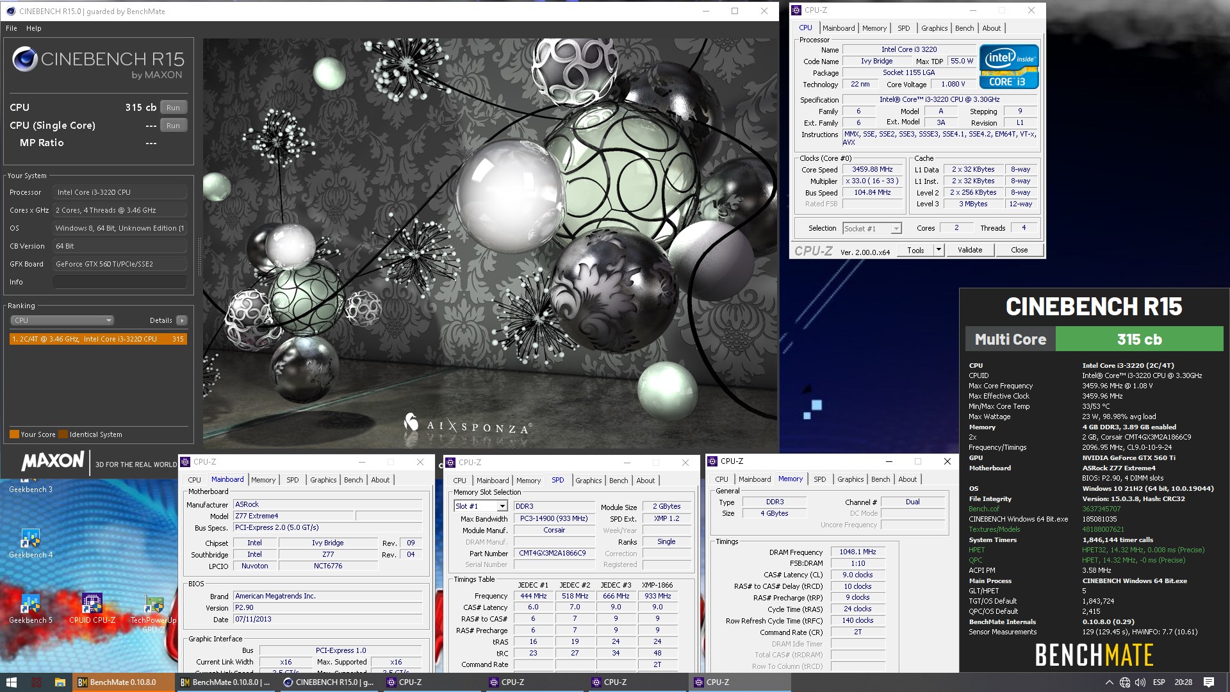This screenshot has width=1230, height=692.
Task: In the CPU-Z SPD window, switch to Memory tab
Action: click(529, 481)
